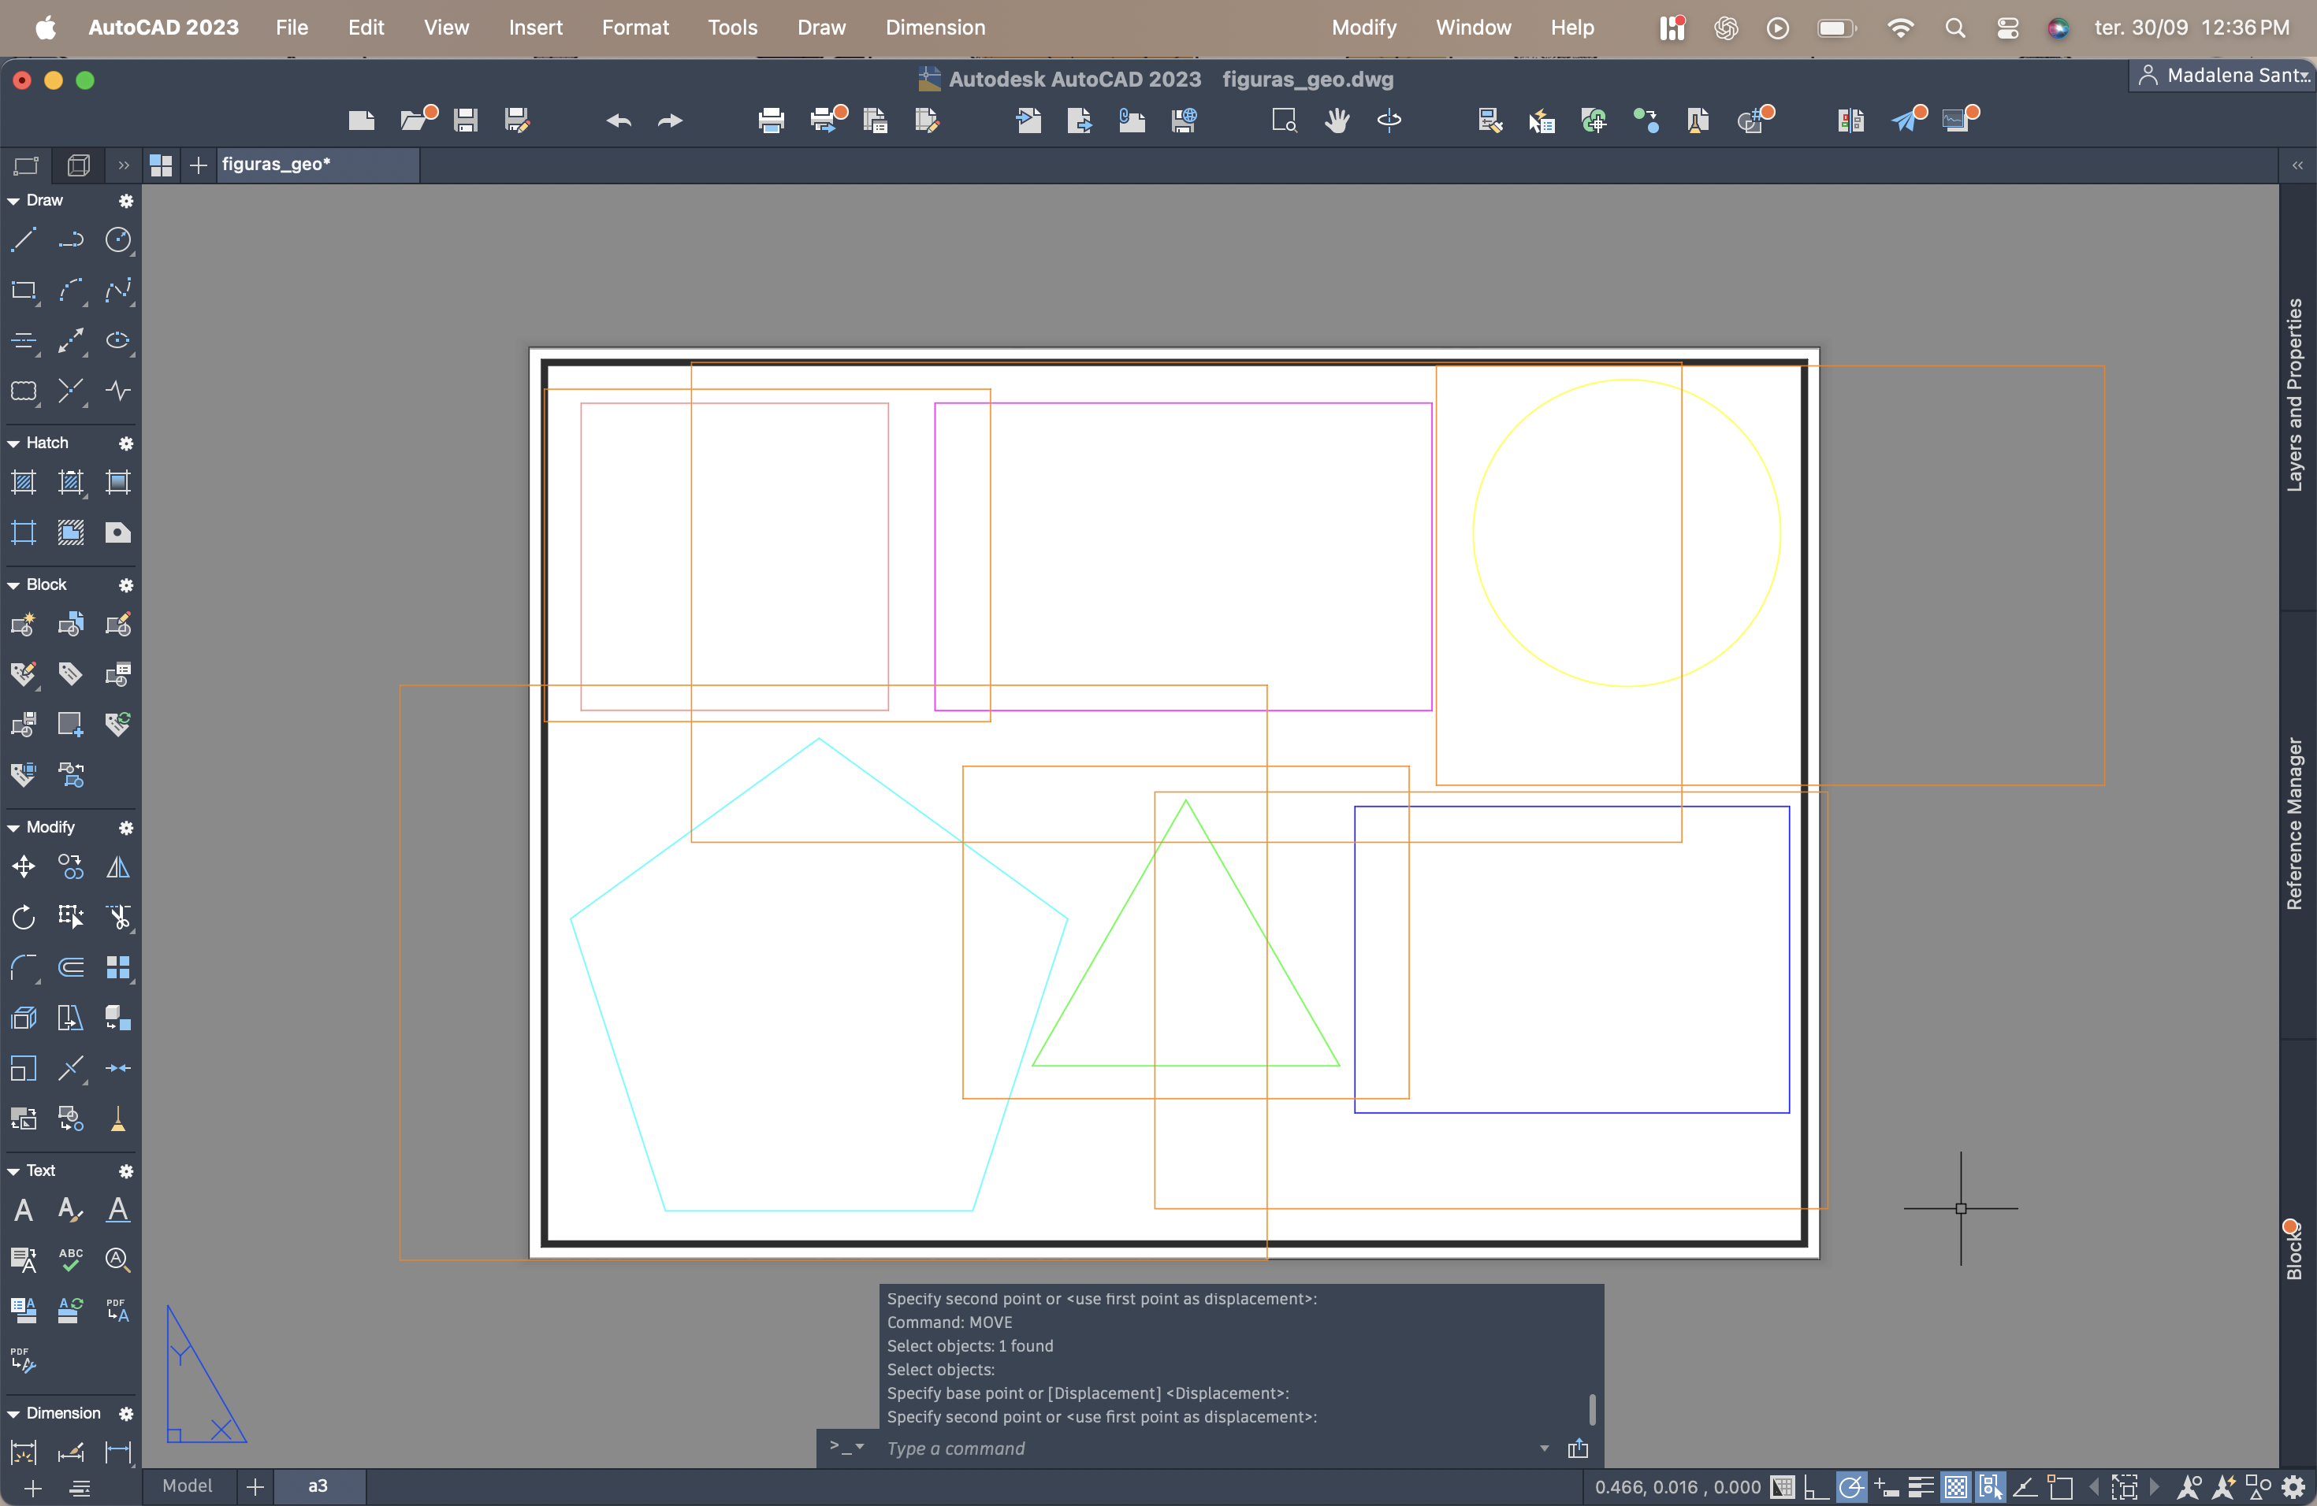This screenshot has width=2317, height=1506.
Task: Select the Circle draw tool
Action: pyautogui.click(x=117, y=239)
